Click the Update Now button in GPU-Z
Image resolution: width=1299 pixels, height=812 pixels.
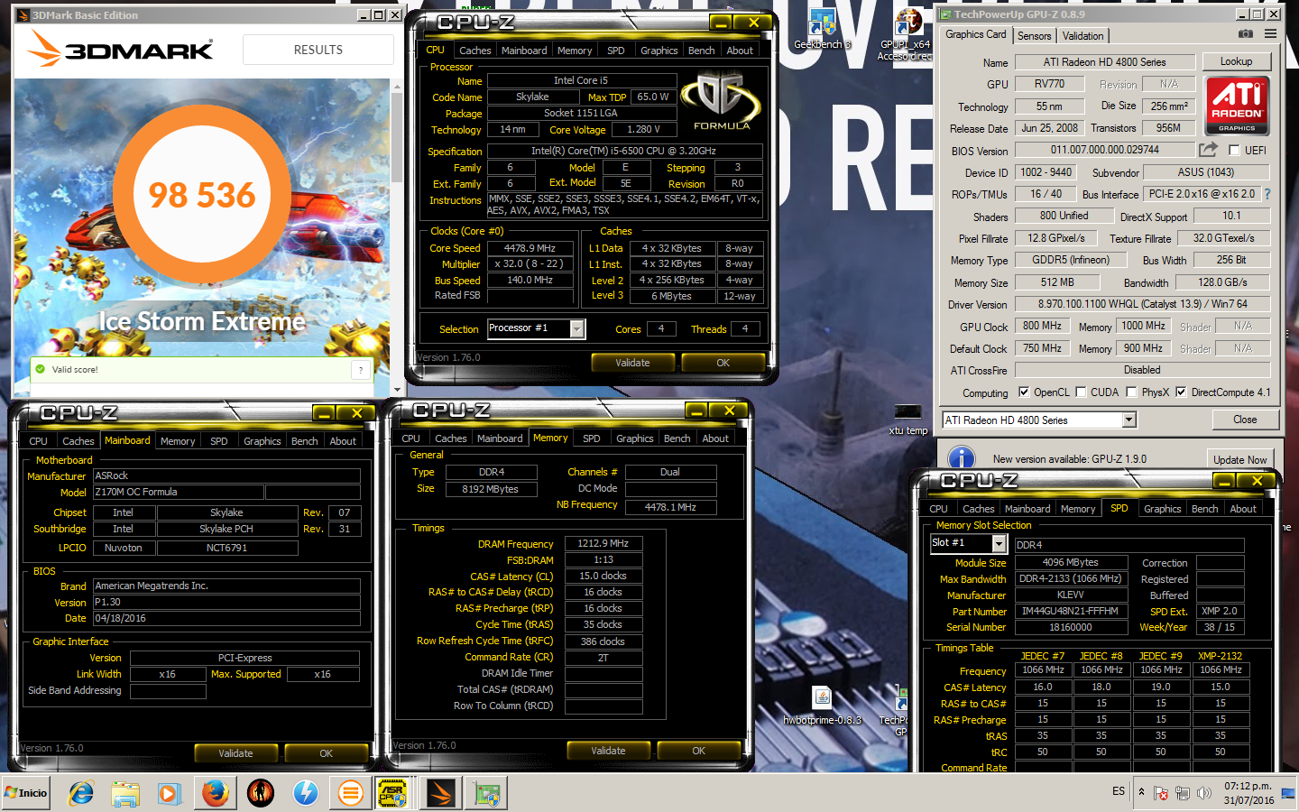1239,459
